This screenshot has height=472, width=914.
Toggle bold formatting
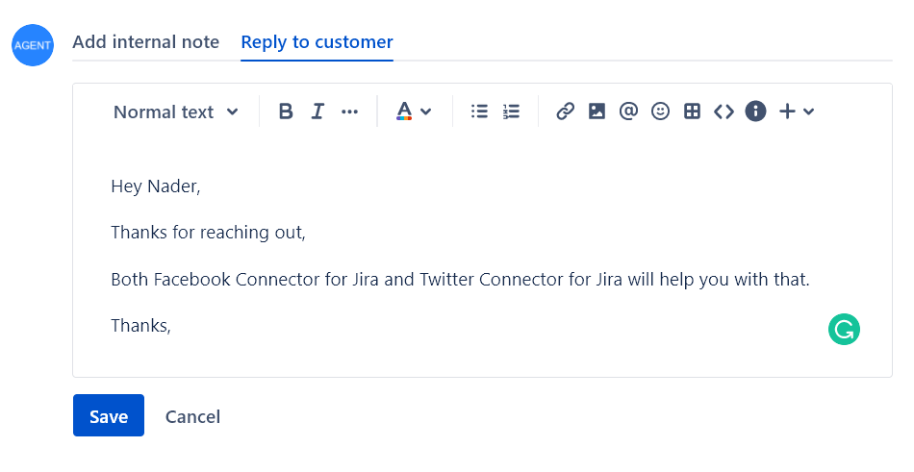(x=286, y=112)
